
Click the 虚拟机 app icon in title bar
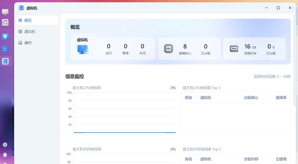21,8
